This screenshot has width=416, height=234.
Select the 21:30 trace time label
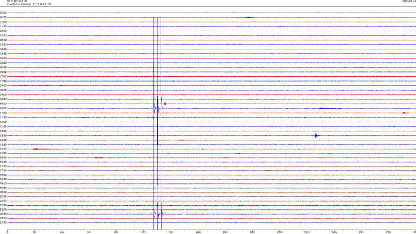click(x=3, y=205)
